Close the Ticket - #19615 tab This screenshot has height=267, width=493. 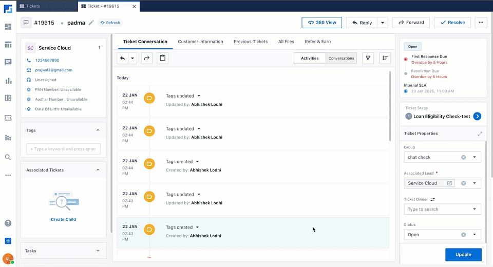tap(134, 6)
